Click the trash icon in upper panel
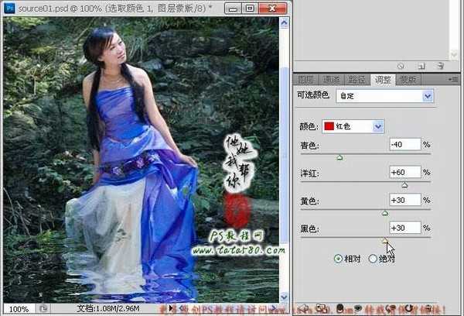464x316 pixels. click(439, 67)
